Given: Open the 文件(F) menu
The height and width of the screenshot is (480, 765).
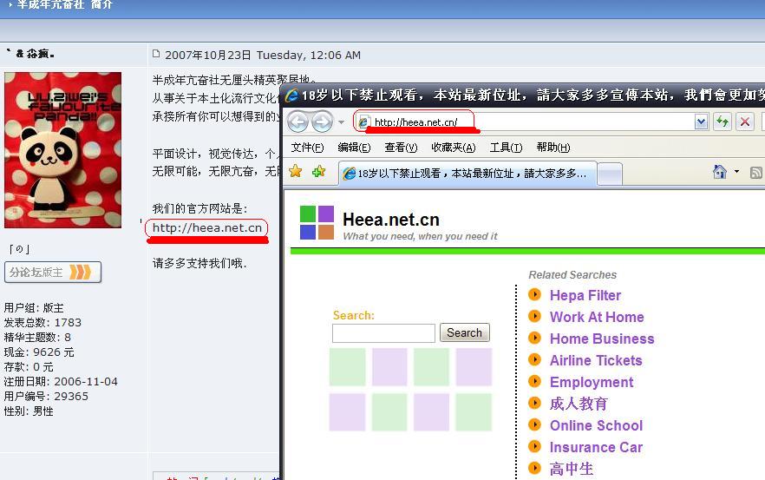Looking at the screenshot, I should coord(307,148).
